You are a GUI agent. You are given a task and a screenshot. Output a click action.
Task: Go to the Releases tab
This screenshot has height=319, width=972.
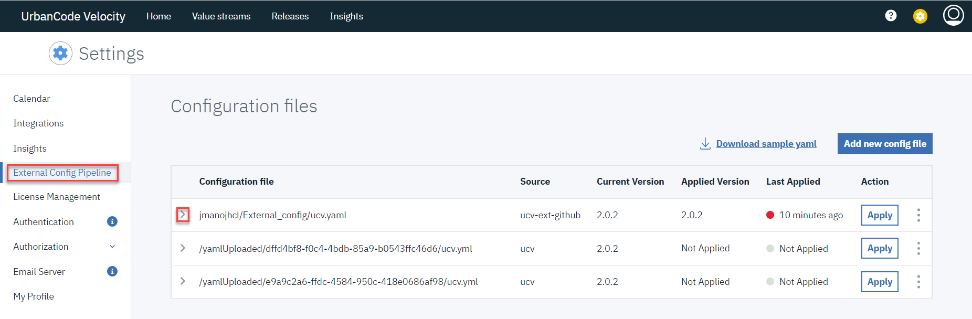[290, 16]
